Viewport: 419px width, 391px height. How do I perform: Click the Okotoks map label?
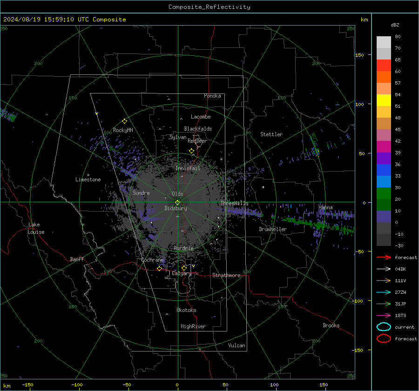tap(186, 311)
